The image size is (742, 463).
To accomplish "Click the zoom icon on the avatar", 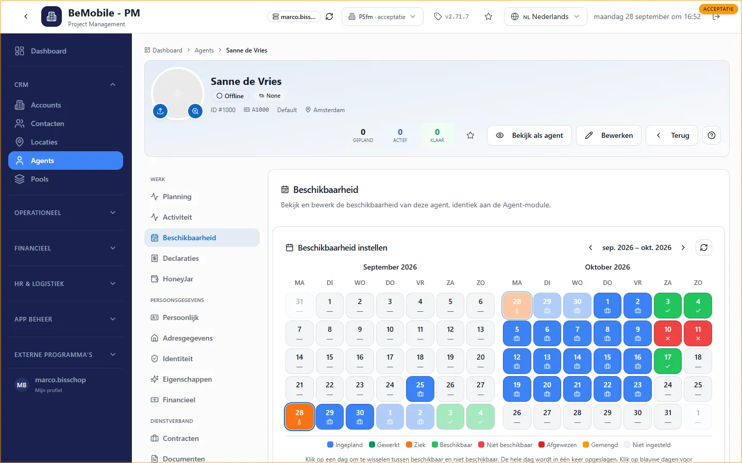I will [195, 111].
